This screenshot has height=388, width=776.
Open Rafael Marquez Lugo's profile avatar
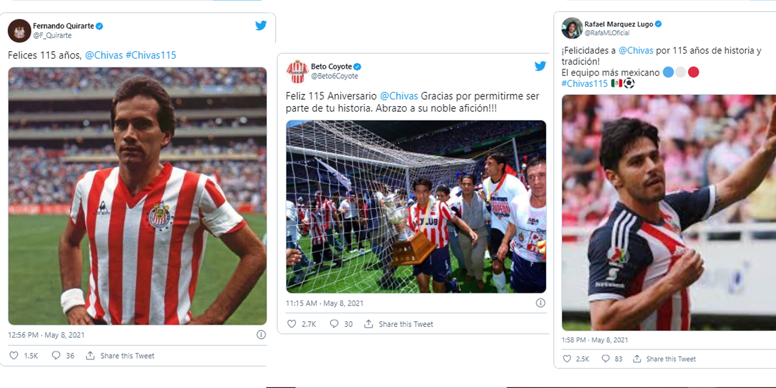coord(572,28)
